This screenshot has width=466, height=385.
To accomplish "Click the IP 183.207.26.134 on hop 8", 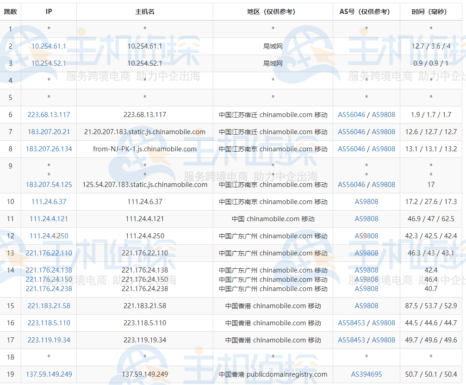I will point(48,149).
